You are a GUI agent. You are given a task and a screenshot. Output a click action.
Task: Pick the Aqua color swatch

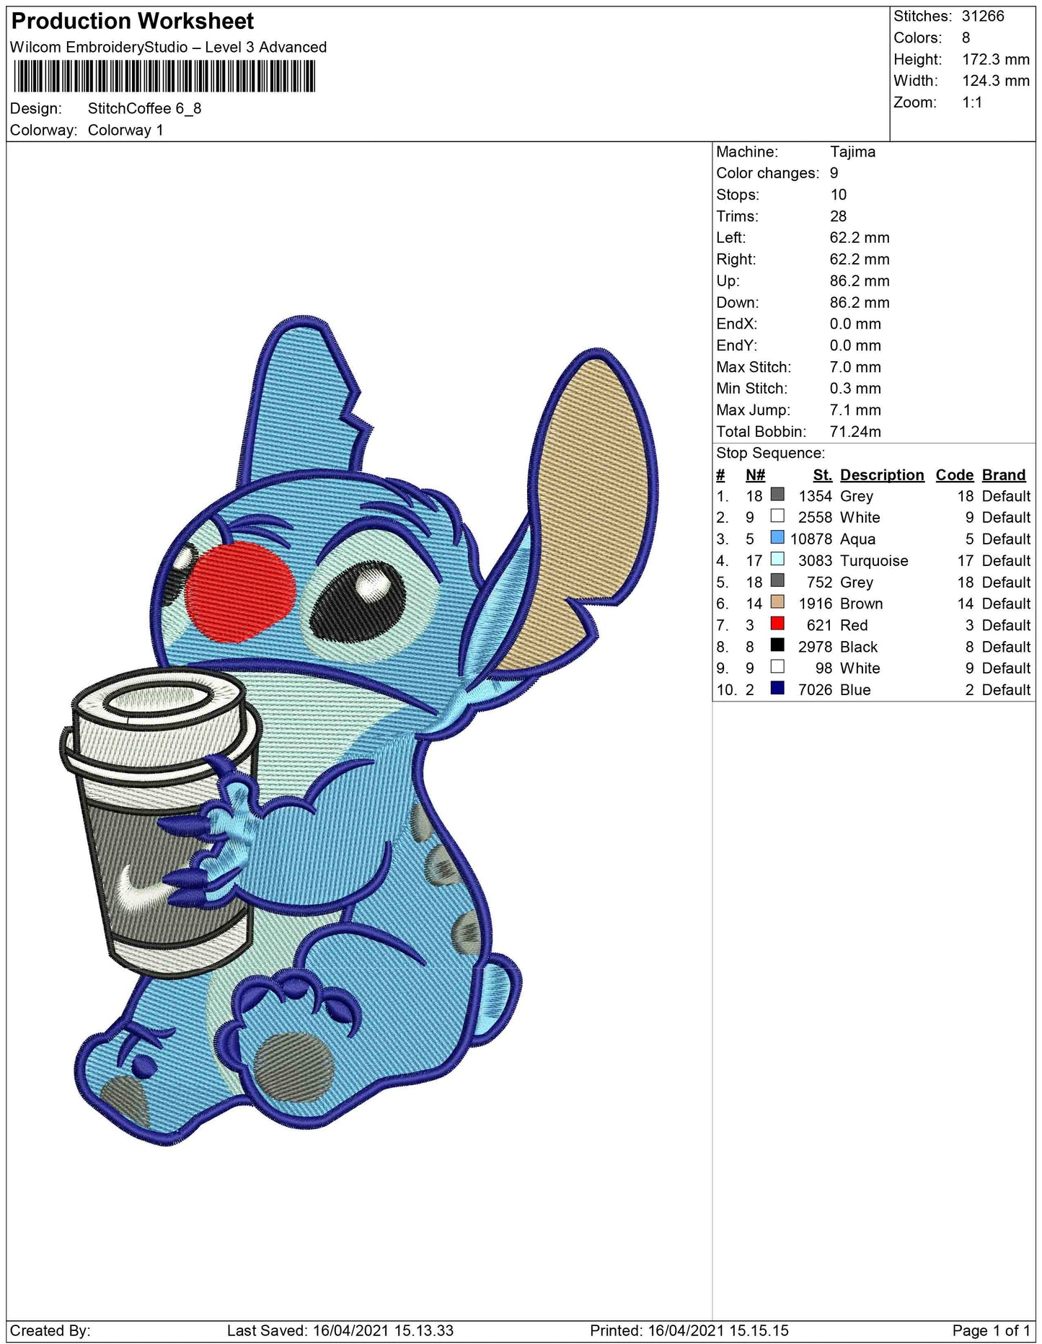point(777,538)
